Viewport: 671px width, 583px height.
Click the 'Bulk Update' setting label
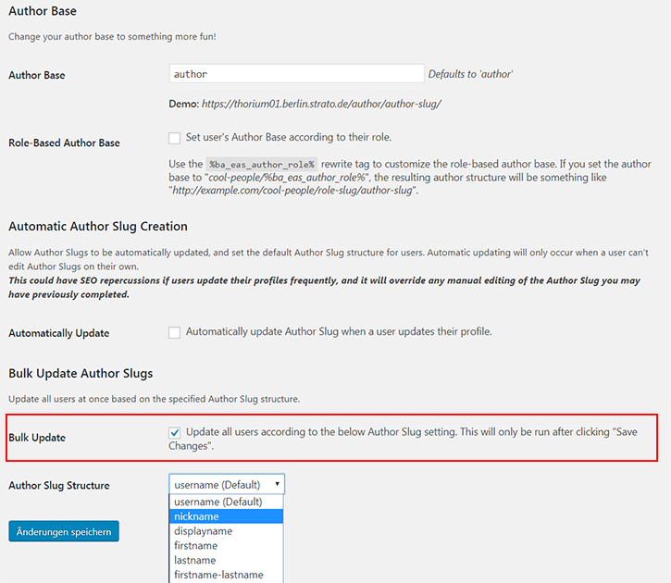[x=37, y=438]
